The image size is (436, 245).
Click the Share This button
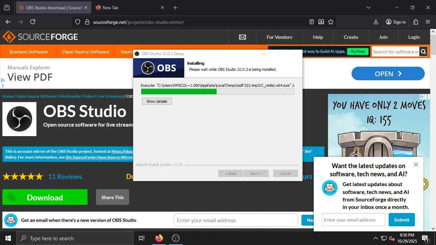tap(112, 197)
